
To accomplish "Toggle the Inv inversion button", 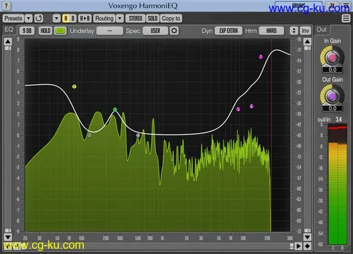I will (305, 30).
